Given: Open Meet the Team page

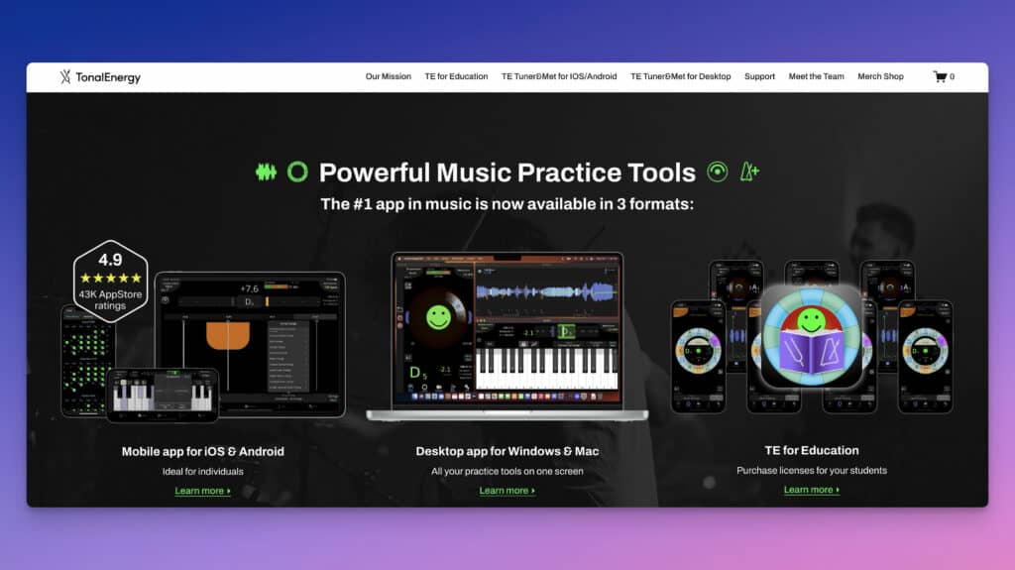Looking at the screenshot, I should pyautogui.click(x=817, y=76).
